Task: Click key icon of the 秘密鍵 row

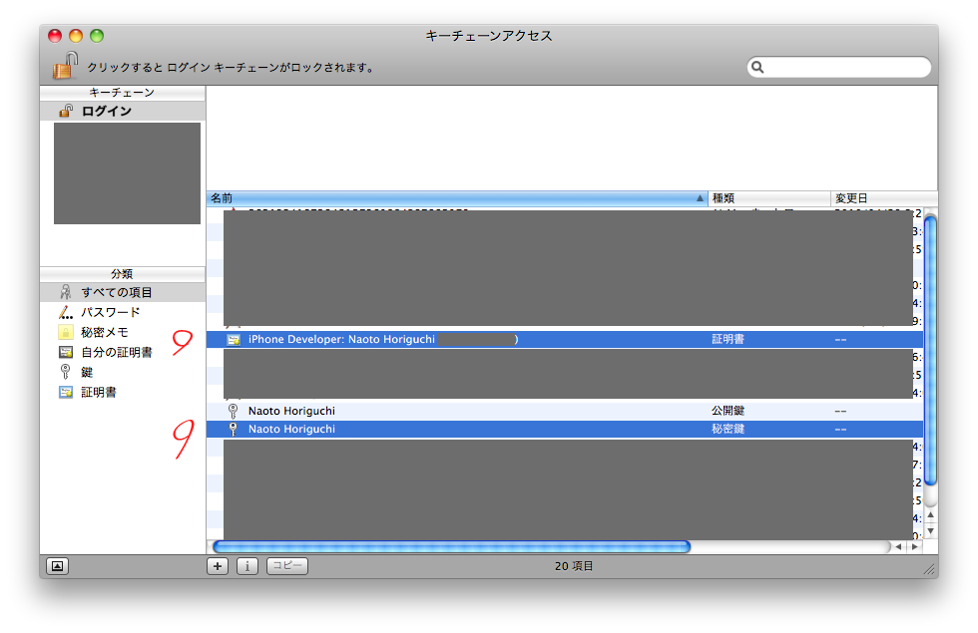Action: pyautogui.click(x=234, y=430)
